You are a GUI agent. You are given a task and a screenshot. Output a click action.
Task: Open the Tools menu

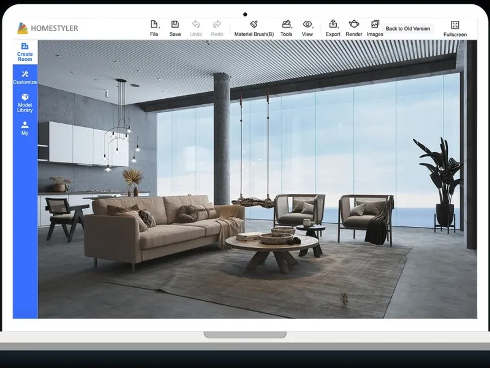pyautogui.click(x=286, y=28)
